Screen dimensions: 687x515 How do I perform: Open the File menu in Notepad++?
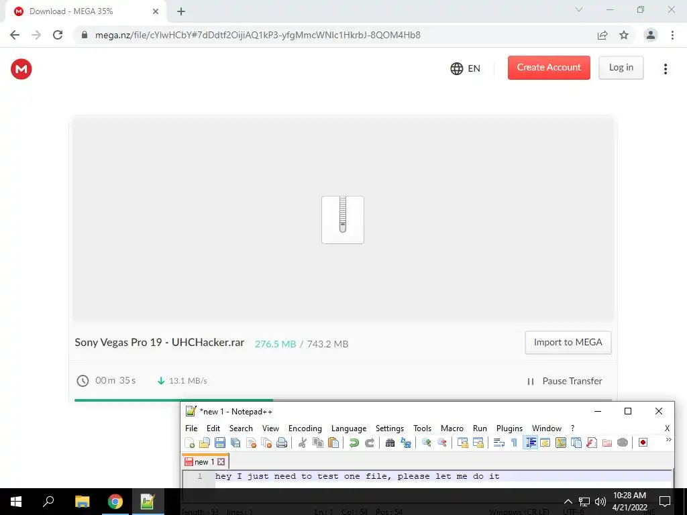click(x=191, y=428)
